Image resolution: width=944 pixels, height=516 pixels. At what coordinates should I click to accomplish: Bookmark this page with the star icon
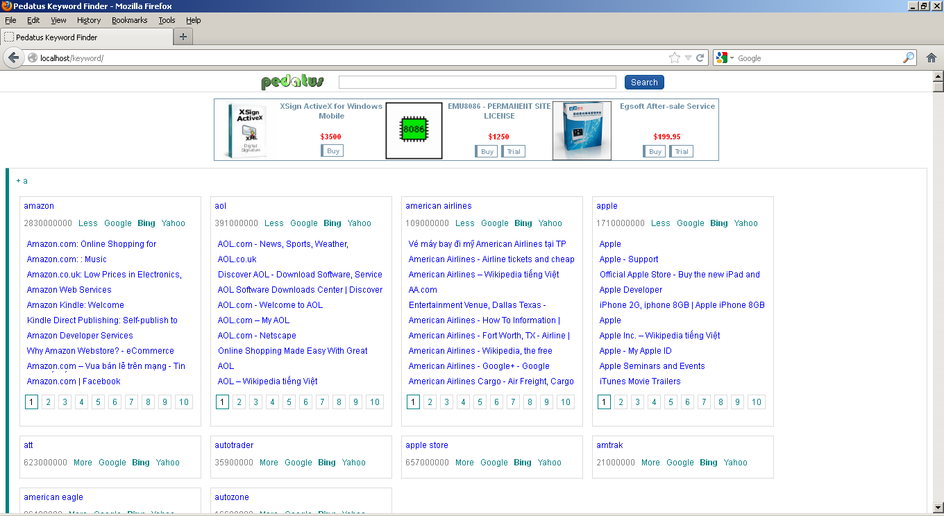(x=674, y=58)
